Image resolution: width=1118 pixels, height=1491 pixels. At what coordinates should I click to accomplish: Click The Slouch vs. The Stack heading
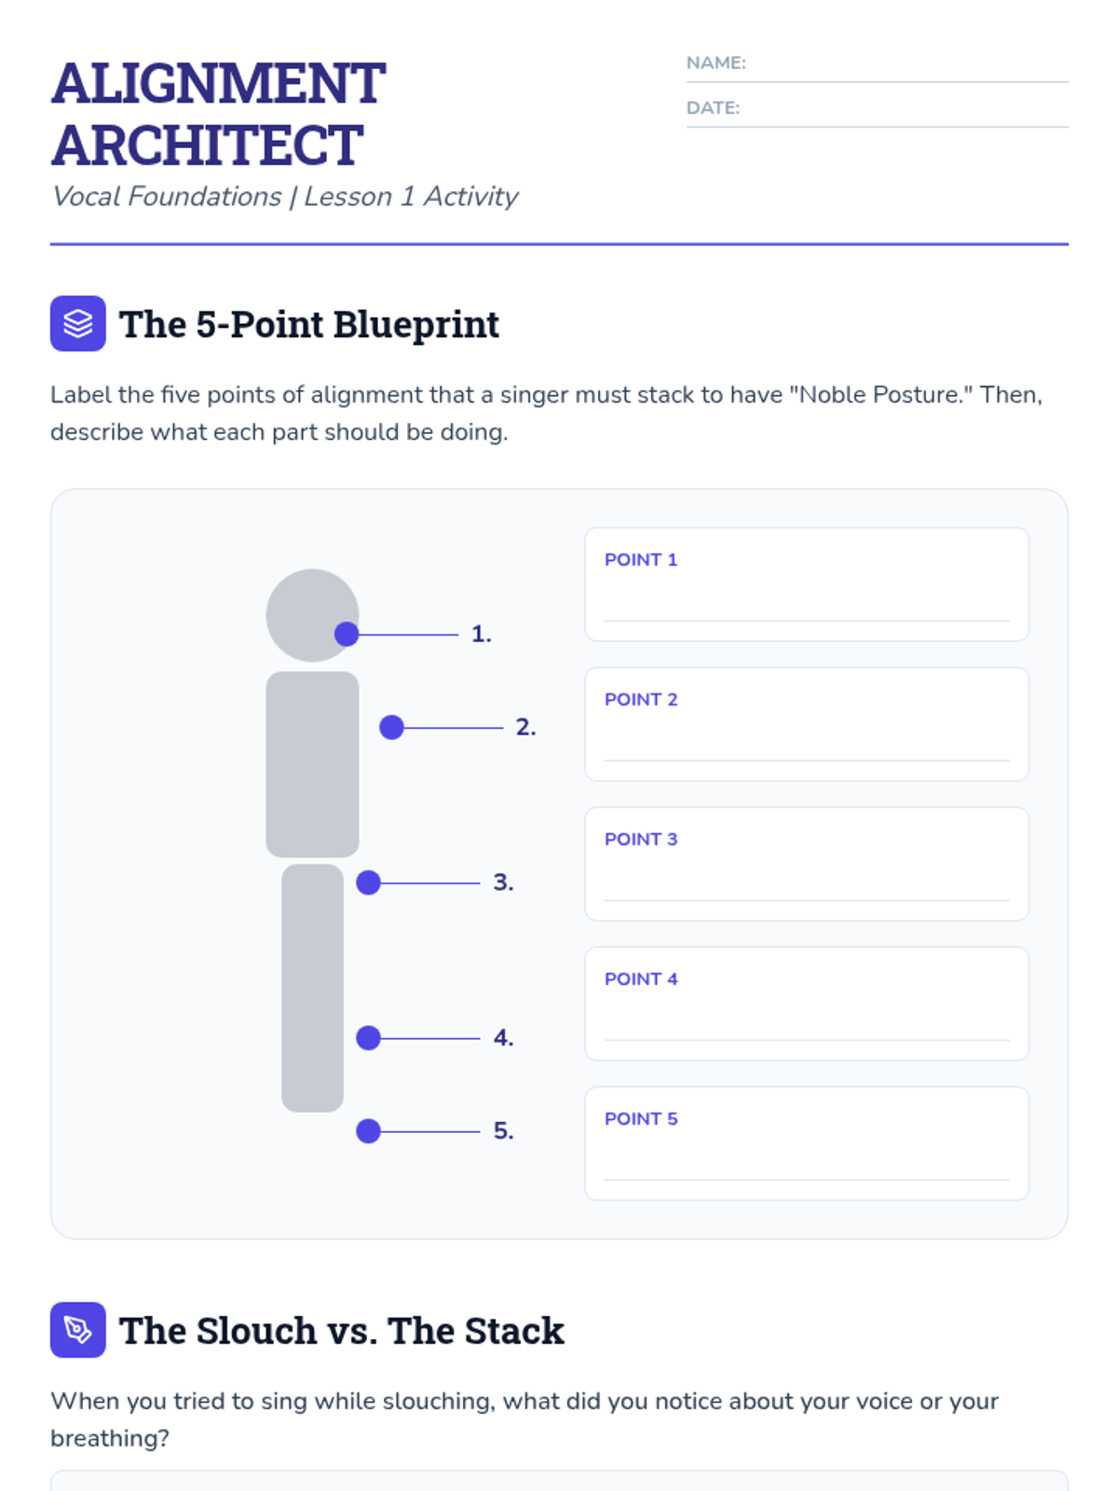342,1330
